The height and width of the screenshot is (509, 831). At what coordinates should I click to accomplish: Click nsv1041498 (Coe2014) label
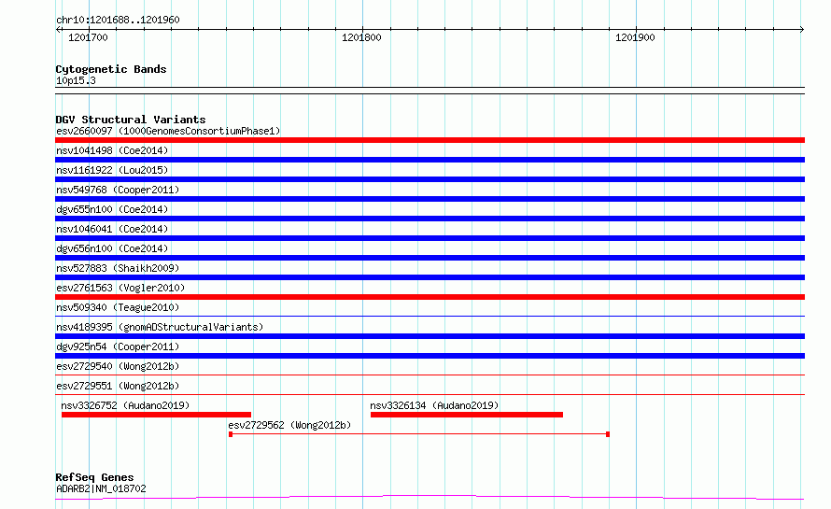112,150
